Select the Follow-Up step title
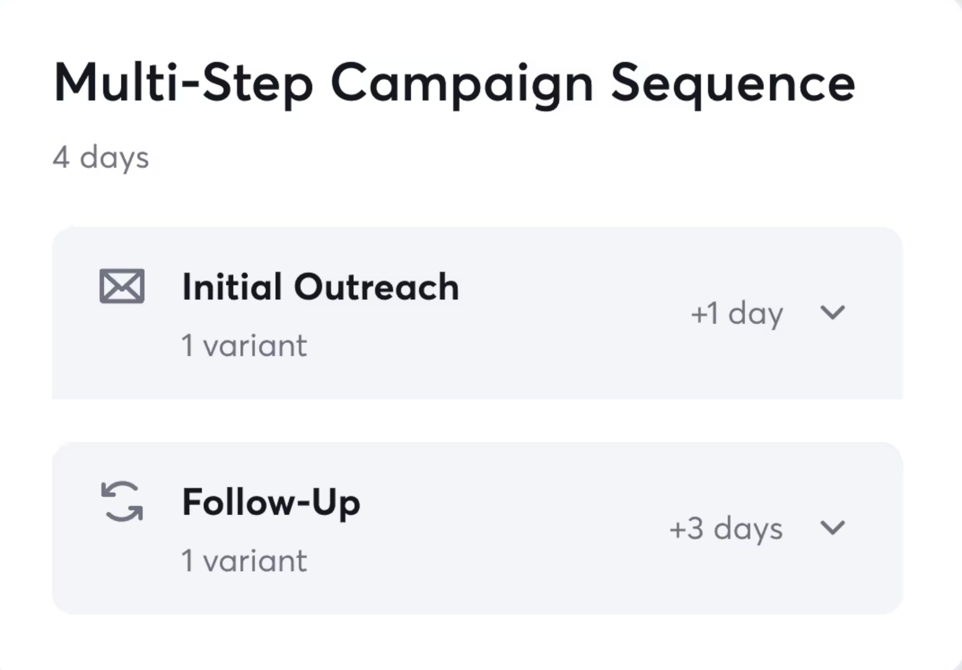The image size is (962, 670). [271, 503]
